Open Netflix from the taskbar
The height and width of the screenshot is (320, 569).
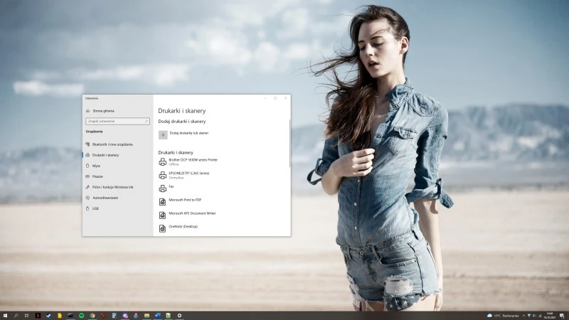click(x=38, y=316)
